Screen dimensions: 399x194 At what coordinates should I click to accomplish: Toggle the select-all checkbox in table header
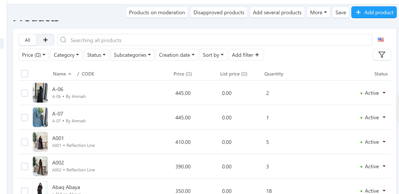25,74
